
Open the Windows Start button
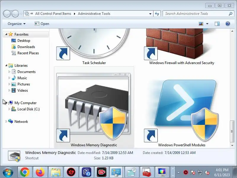(x=8, y=172)
